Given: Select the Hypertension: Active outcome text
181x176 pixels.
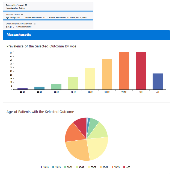Looking at the screenshot, I should point(15,8).
